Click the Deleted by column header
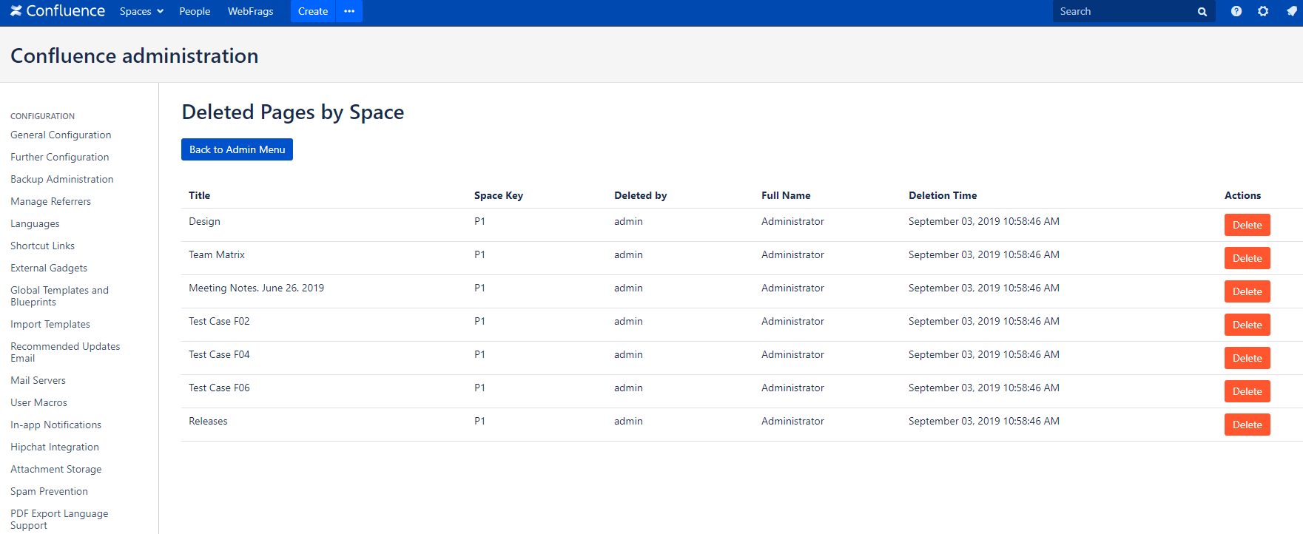Image resolution: width=1303 pixels, height=534 pixels. pos(640,195)
